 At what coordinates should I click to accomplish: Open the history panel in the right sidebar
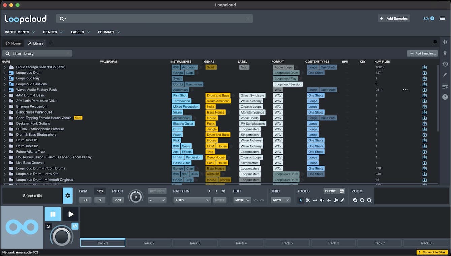[x=445, y=64]
